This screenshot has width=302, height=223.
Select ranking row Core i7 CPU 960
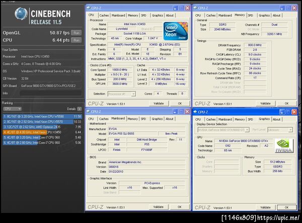point(42,137)
